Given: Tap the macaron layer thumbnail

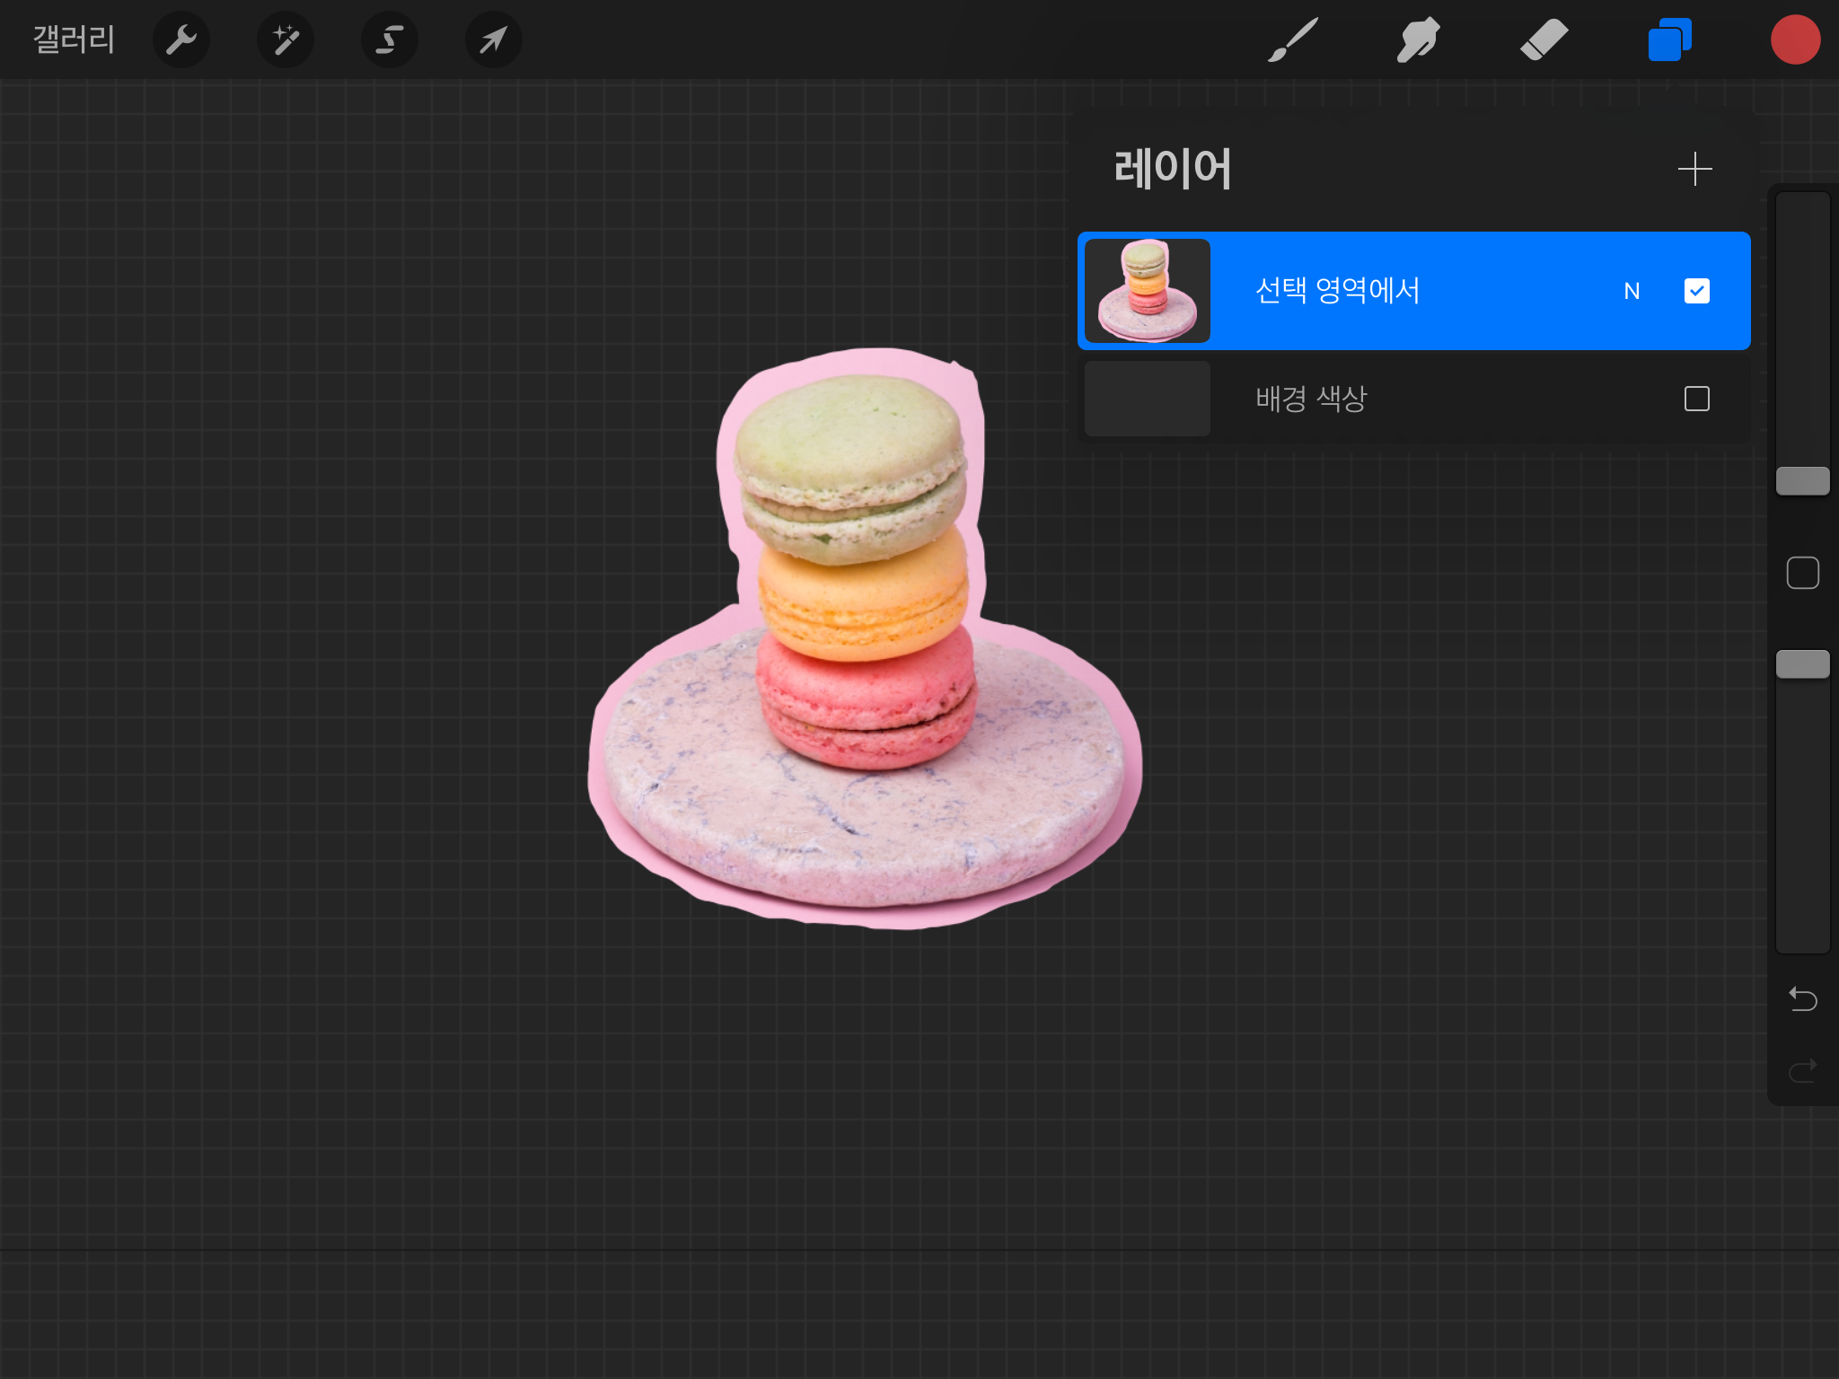Looking at the screenshot, I should 1148,291.
